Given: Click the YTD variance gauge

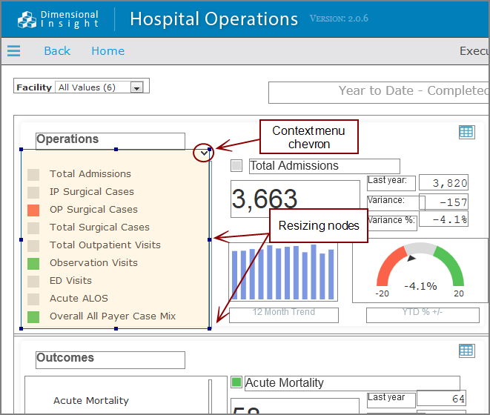Looking at the screenshot, I should tap(420, 270).
